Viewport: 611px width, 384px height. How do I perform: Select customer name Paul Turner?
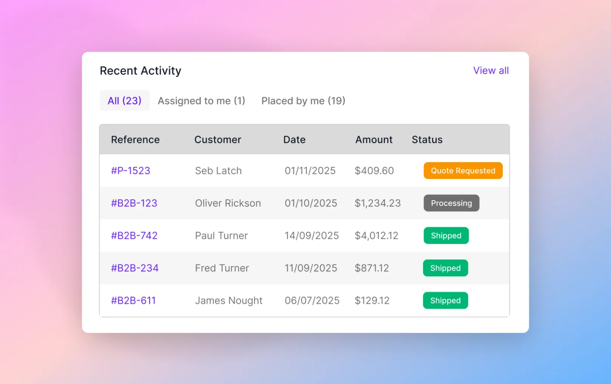click(x=222, y=236)
